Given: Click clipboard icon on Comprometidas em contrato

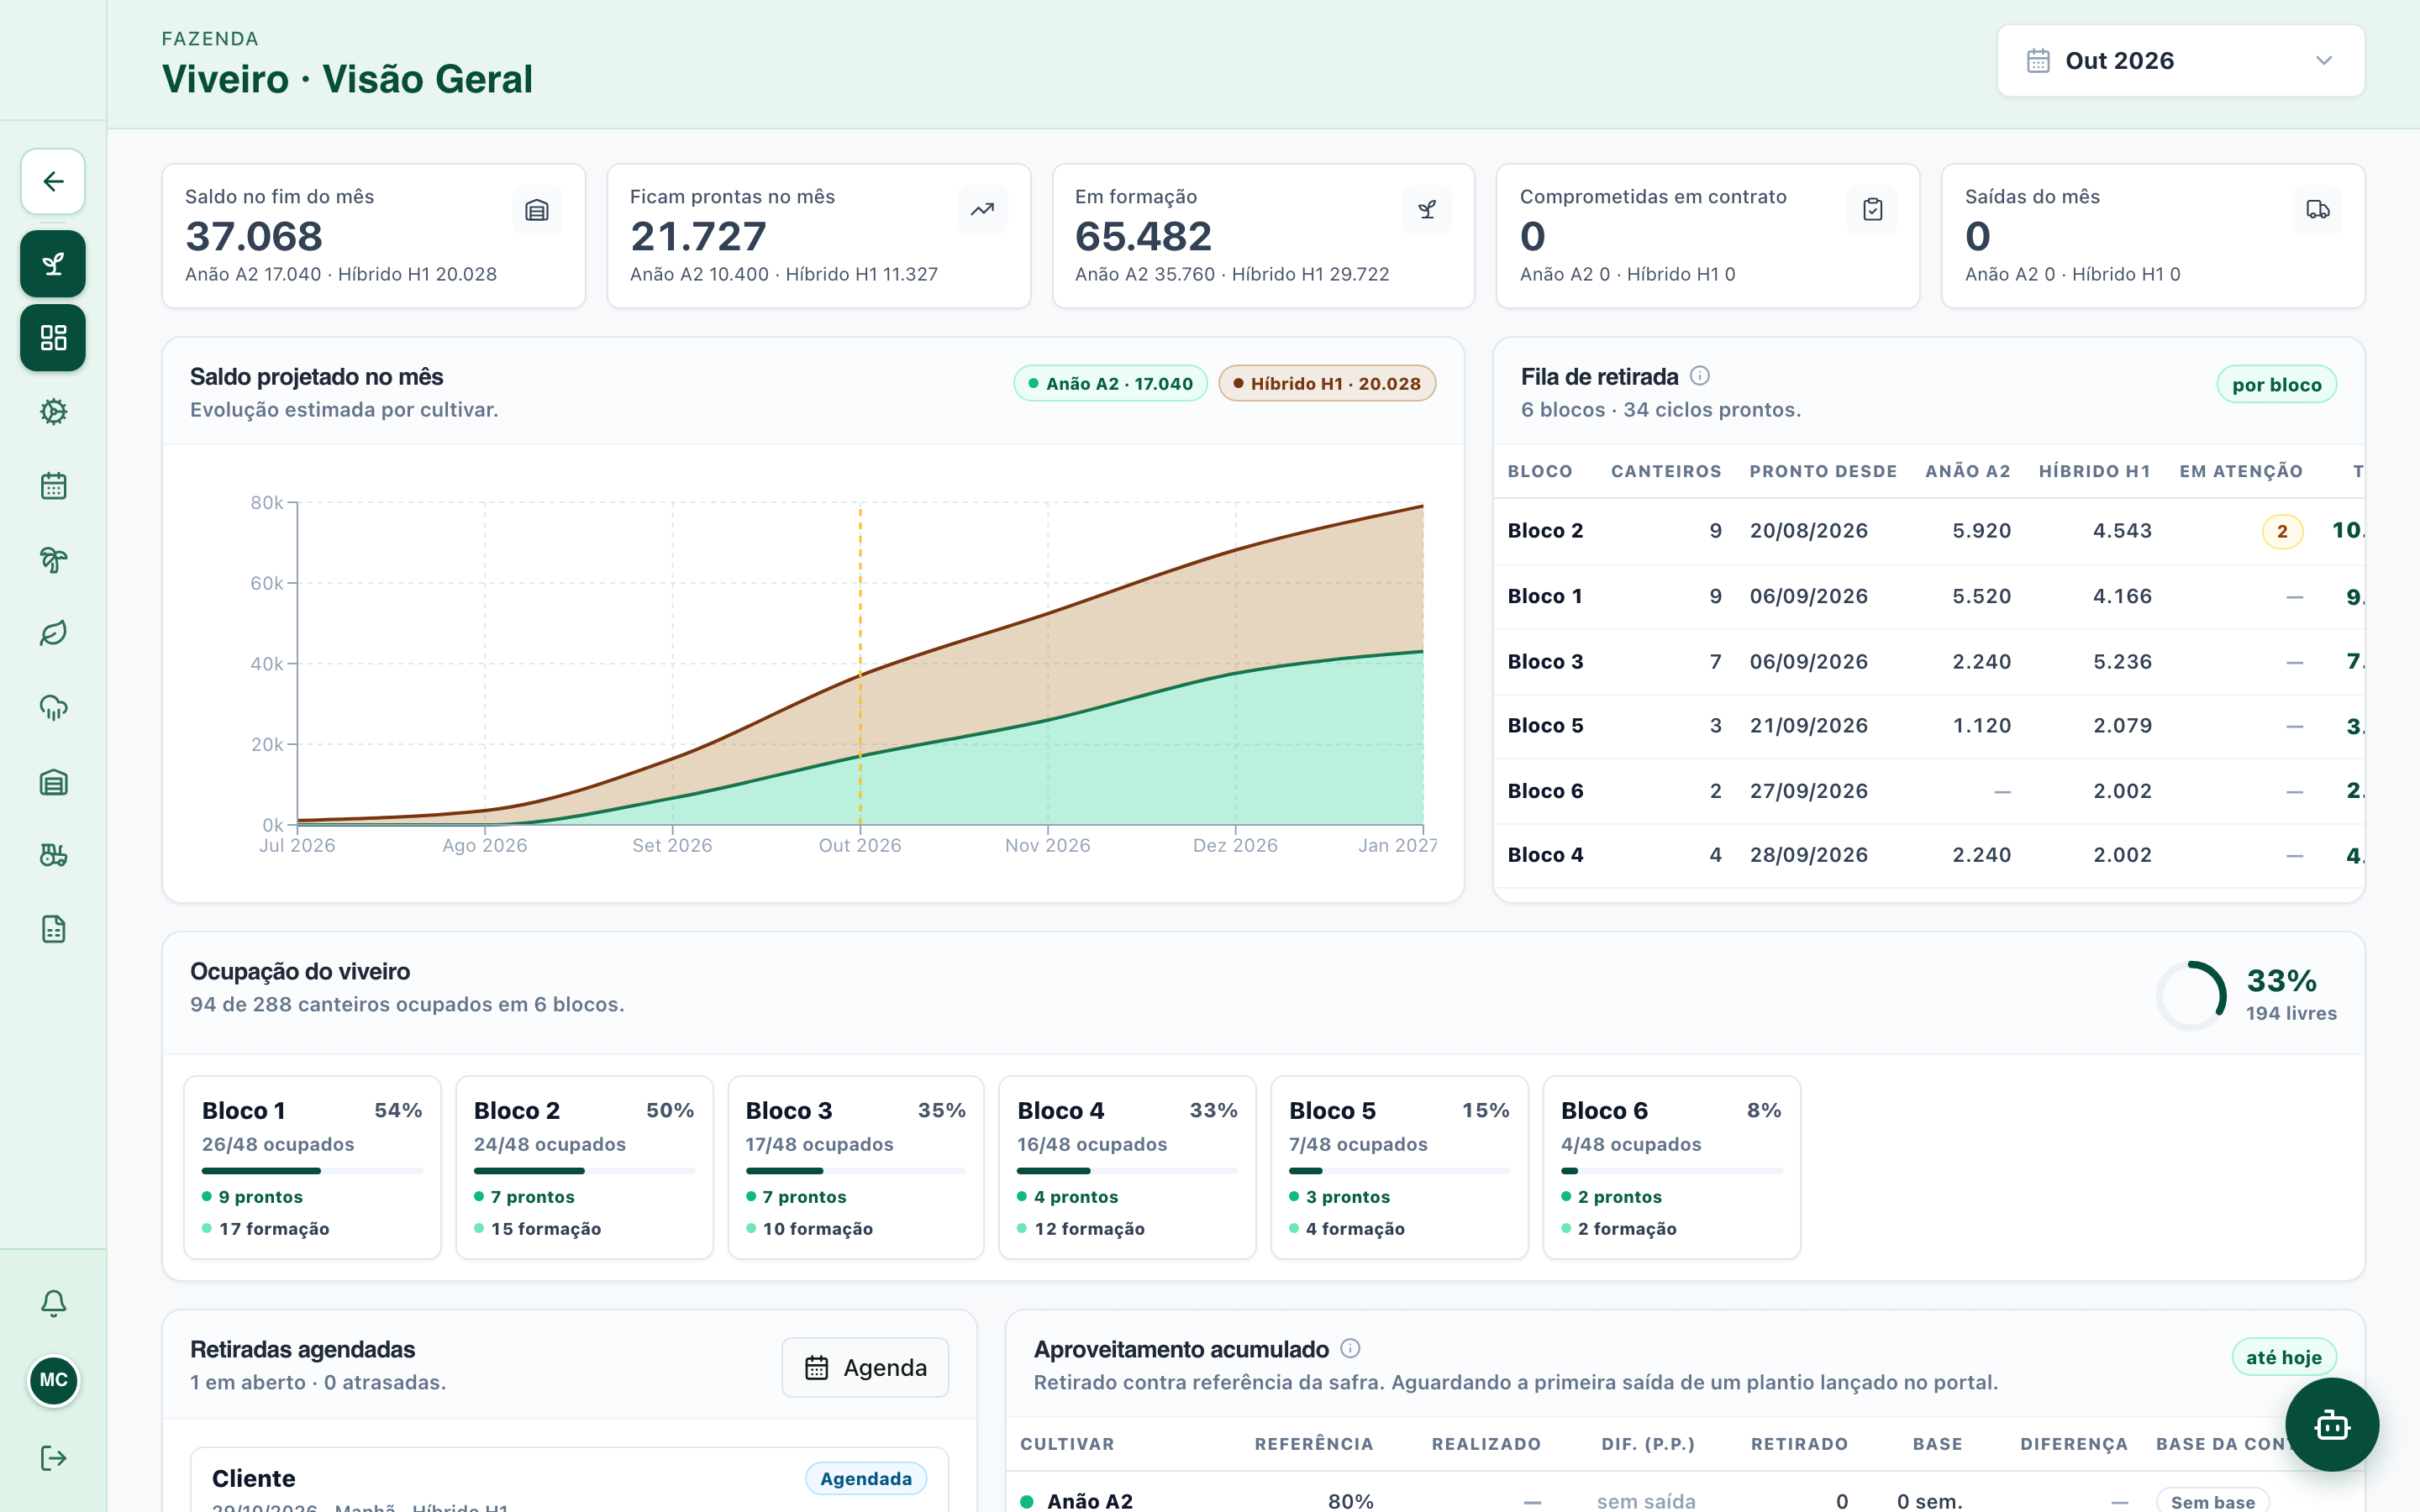Looking at the screenshot, I should 1872,210.
